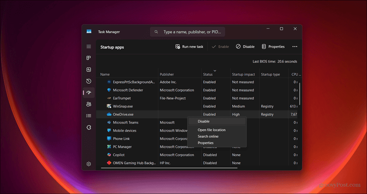The height and width of the screenshot is (194, 367).
Task: Sort by the Startup impact column header
Action: (x=243, y=74)
